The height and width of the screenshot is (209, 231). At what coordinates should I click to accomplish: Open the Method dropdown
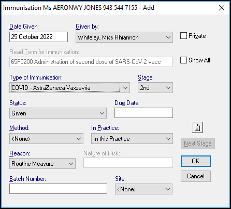[x=46, y=139]
